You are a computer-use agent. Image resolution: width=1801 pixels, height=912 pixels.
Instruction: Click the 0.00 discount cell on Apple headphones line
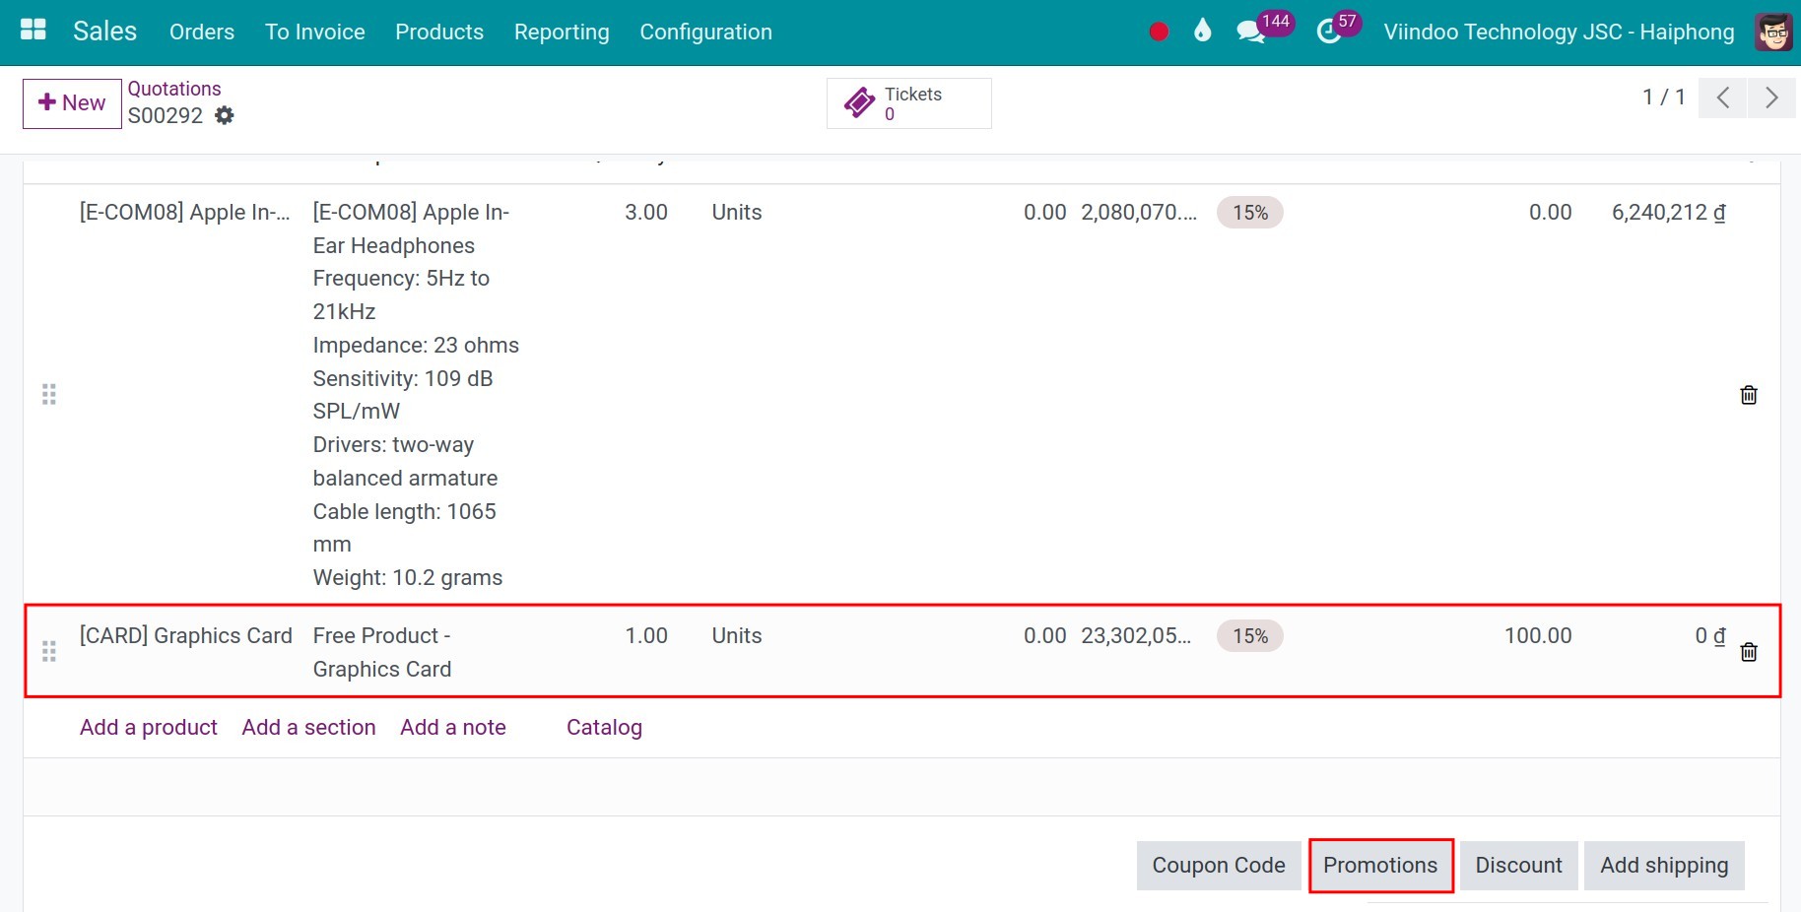(x=1550, y=213)
